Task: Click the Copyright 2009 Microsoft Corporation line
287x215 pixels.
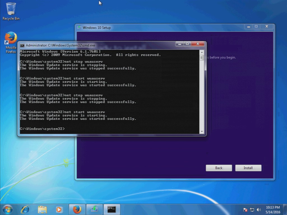Action: 90,55
